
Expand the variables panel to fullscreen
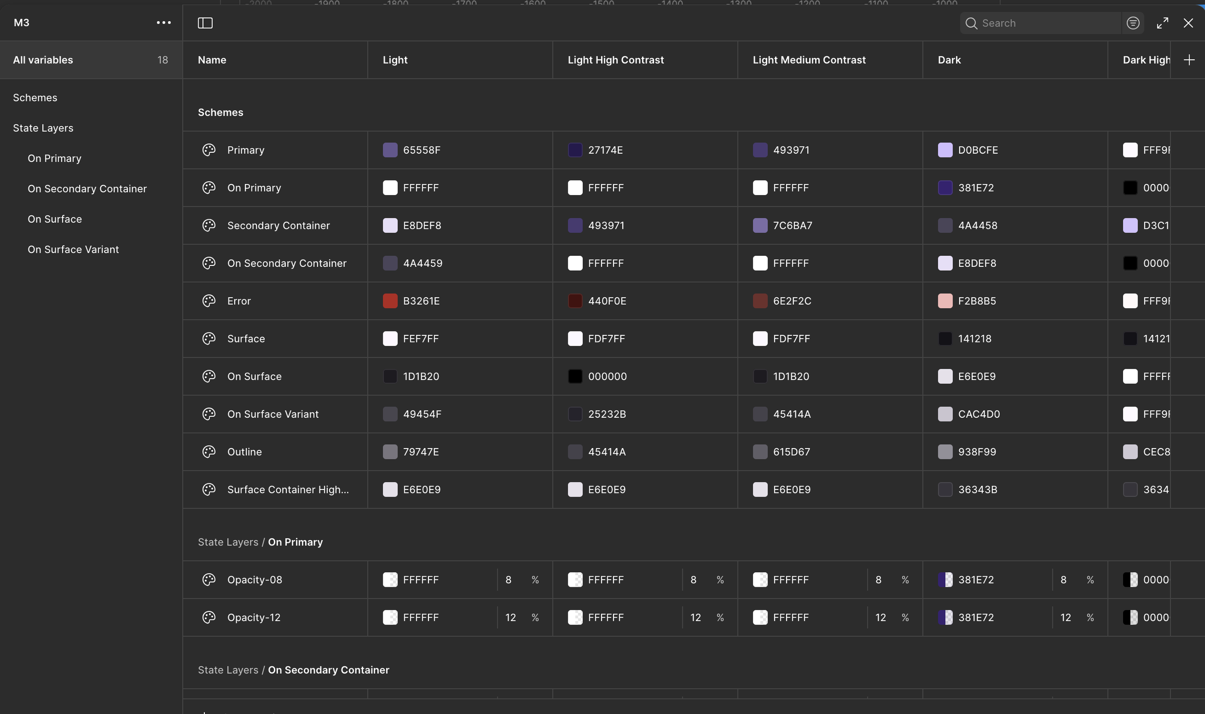[x=1162, y=23]
